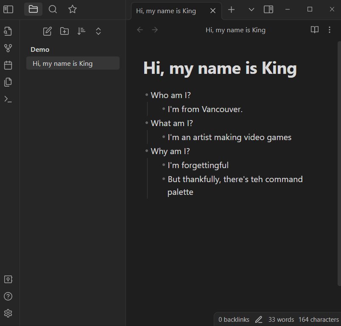This screenshot has height=326, width=341.
Task: Click the note title in the view header
Action: point(235,30)
